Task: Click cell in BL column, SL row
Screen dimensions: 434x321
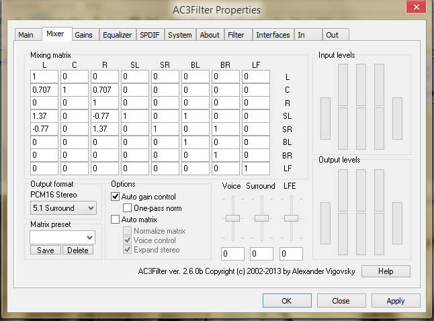Action: 196,116
